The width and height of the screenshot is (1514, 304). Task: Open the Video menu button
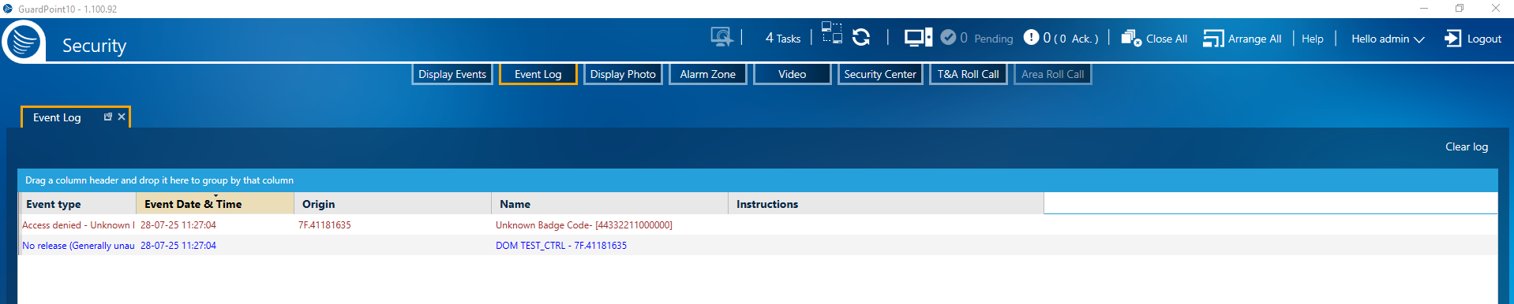[793, 74]
